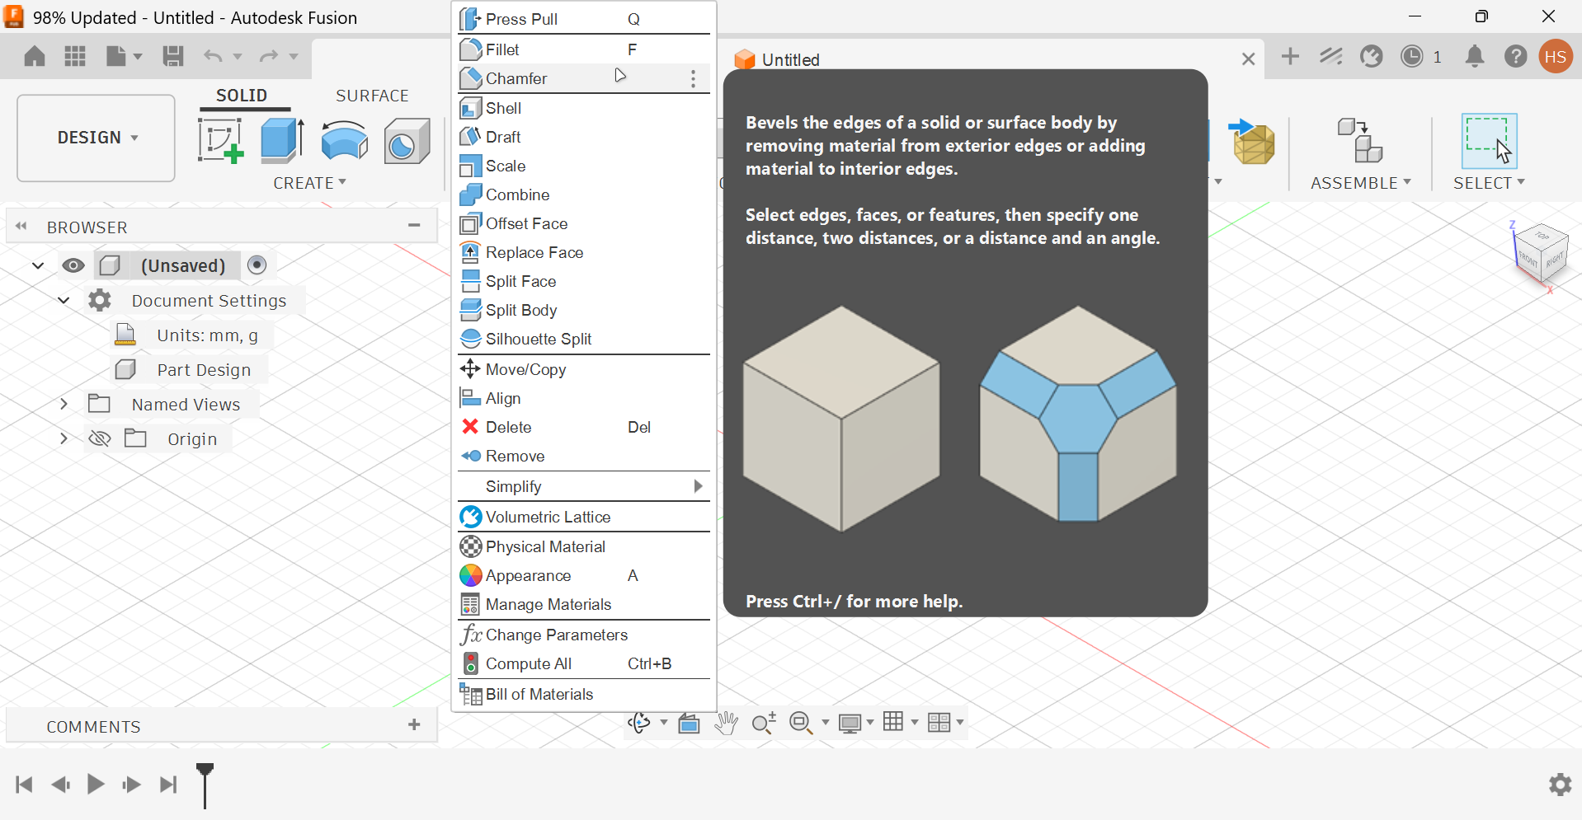Activate the Unsaved component radio button
The width and height of the screenshot is (1582, 820).
[x=257, y=265]
